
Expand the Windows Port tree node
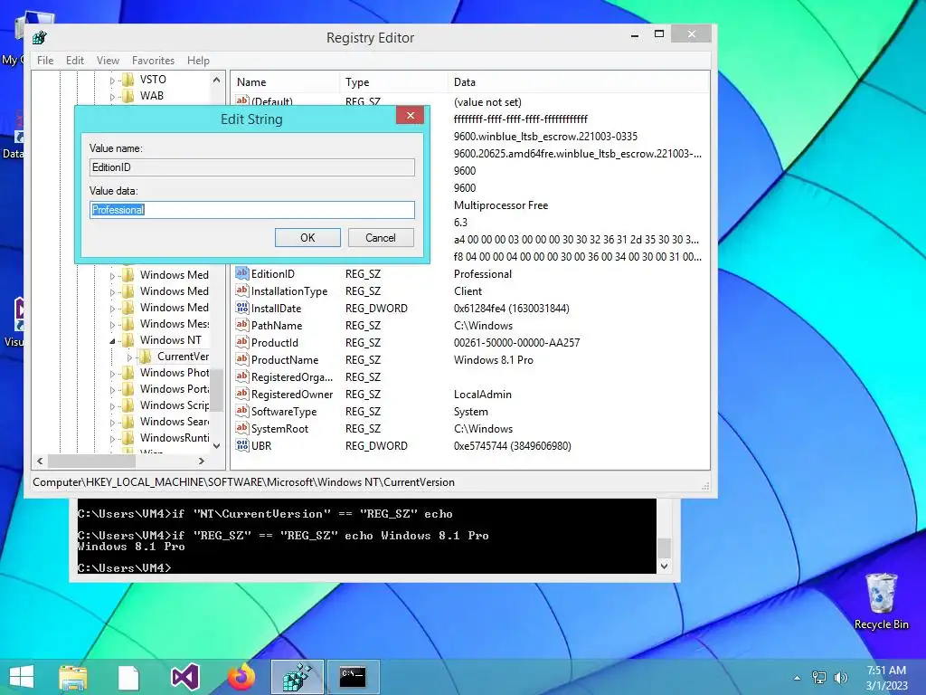[x=112, y=389]
